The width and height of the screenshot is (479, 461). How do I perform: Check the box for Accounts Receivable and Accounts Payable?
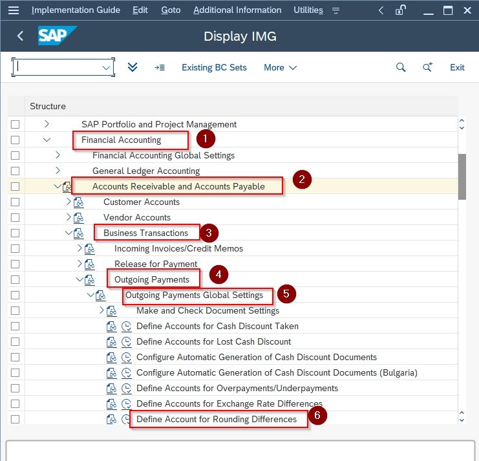(x=15, y=187)
